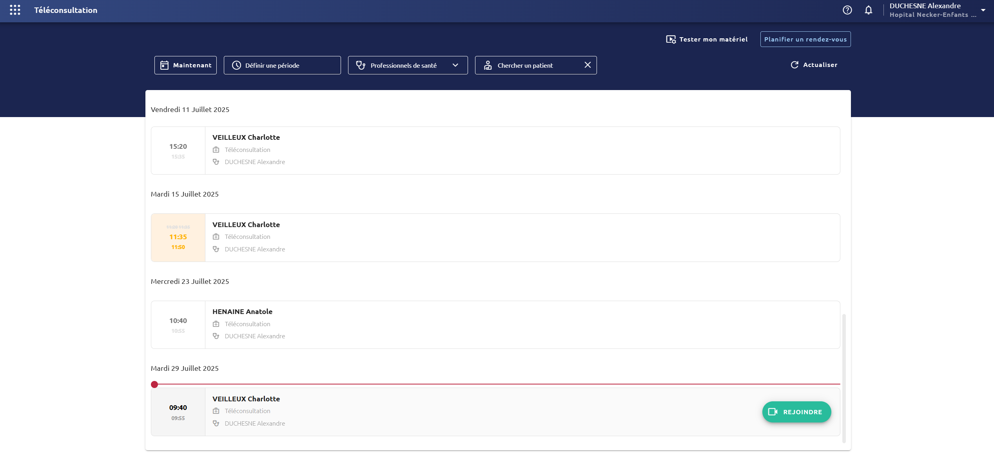Click the stethoscope icon in professionals dropdown
Image resolution: width=994 pixels, height=453 pixels.
361,65
